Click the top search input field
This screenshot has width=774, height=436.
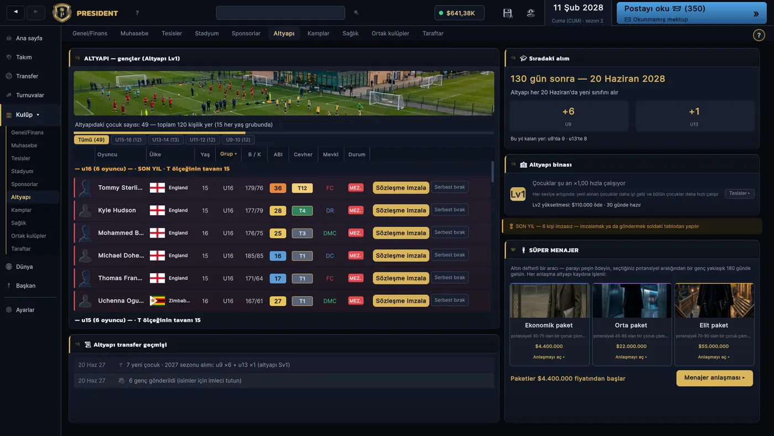[x=280, y=13]
